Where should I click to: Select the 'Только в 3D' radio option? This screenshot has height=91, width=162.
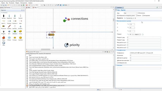tap(146, 53)
